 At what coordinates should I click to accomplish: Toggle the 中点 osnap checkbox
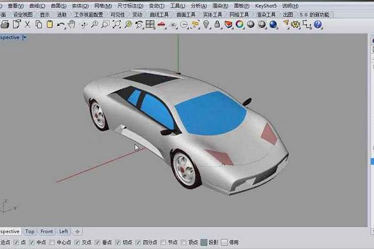click(x=32, y=243)
